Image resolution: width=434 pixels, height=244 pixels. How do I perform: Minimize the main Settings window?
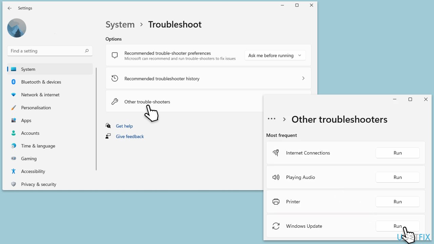click(282, 5)
